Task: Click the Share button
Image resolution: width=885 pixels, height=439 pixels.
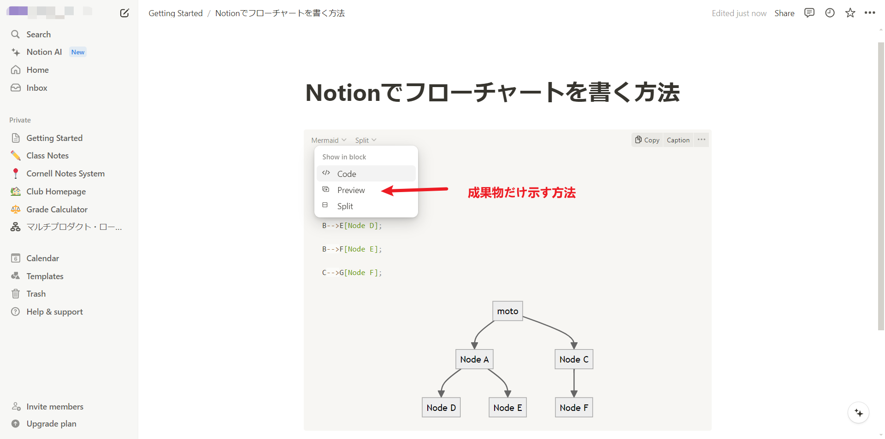Action: [784, 13]
